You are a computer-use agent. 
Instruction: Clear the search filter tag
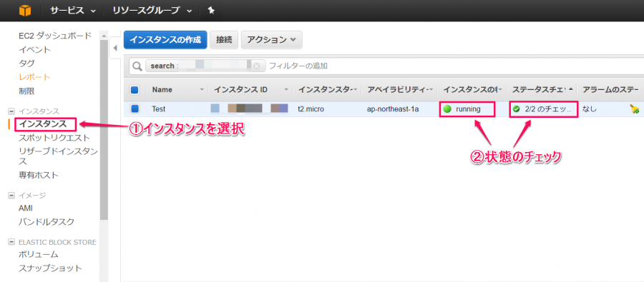coord(257,66)
